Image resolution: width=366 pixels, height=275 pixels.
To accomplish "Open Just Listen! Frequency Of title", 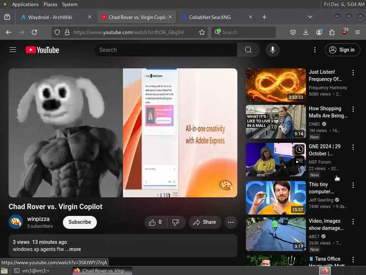I will pos(325,76).
